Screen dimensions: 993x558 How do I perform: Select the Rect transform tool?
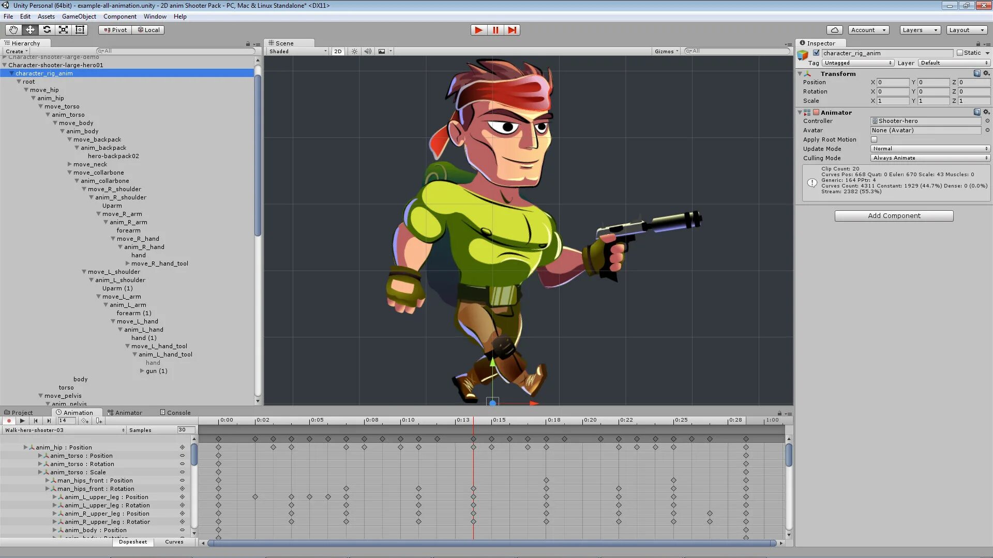pos(80,30)
